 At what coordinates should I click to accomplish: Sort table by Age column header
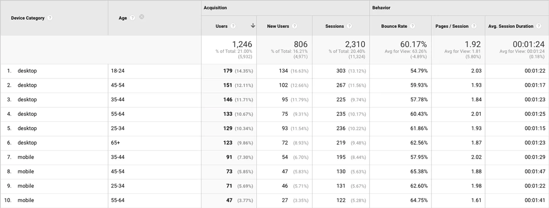tap(123, 18)
